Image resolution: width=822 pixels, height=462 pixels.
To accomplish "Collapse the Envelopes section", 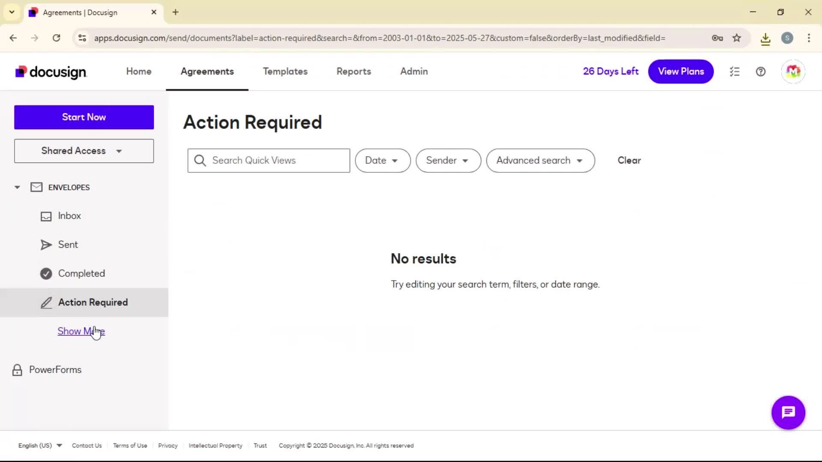I will coord(17,187).
